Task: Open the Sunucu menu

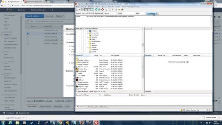Action: click(x=104, y=7)
